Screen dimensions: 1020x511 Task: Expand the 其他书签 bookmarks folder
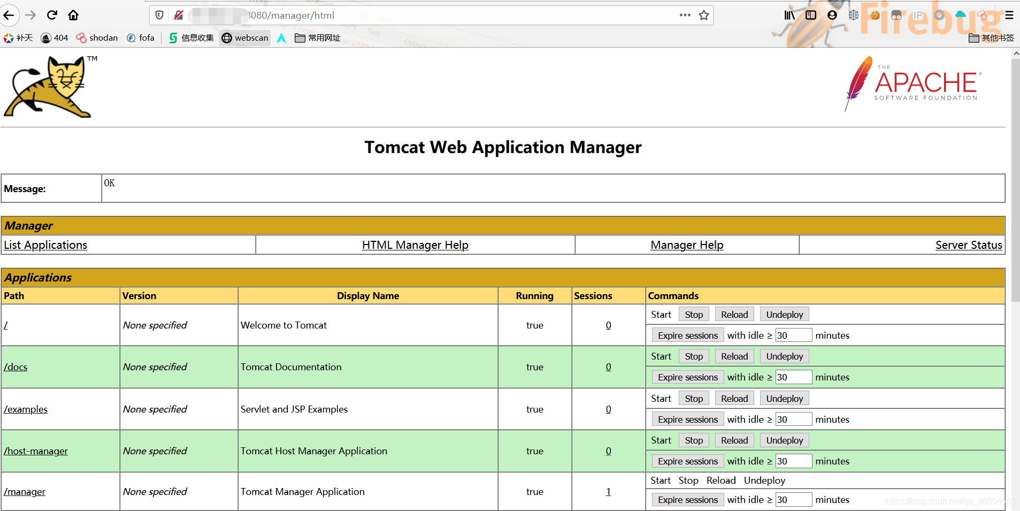[991, 37]
